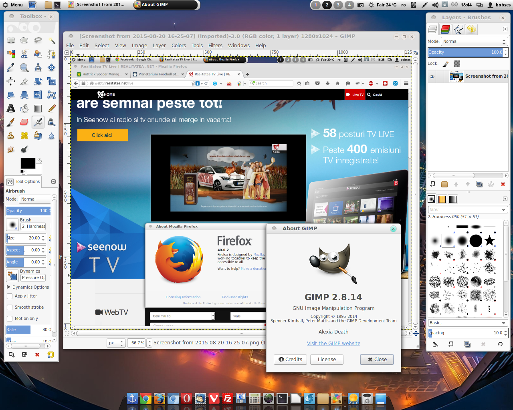Open Visit the GIMP website link
The width and height of the screenshot is (513, 410).
(333, 344)
